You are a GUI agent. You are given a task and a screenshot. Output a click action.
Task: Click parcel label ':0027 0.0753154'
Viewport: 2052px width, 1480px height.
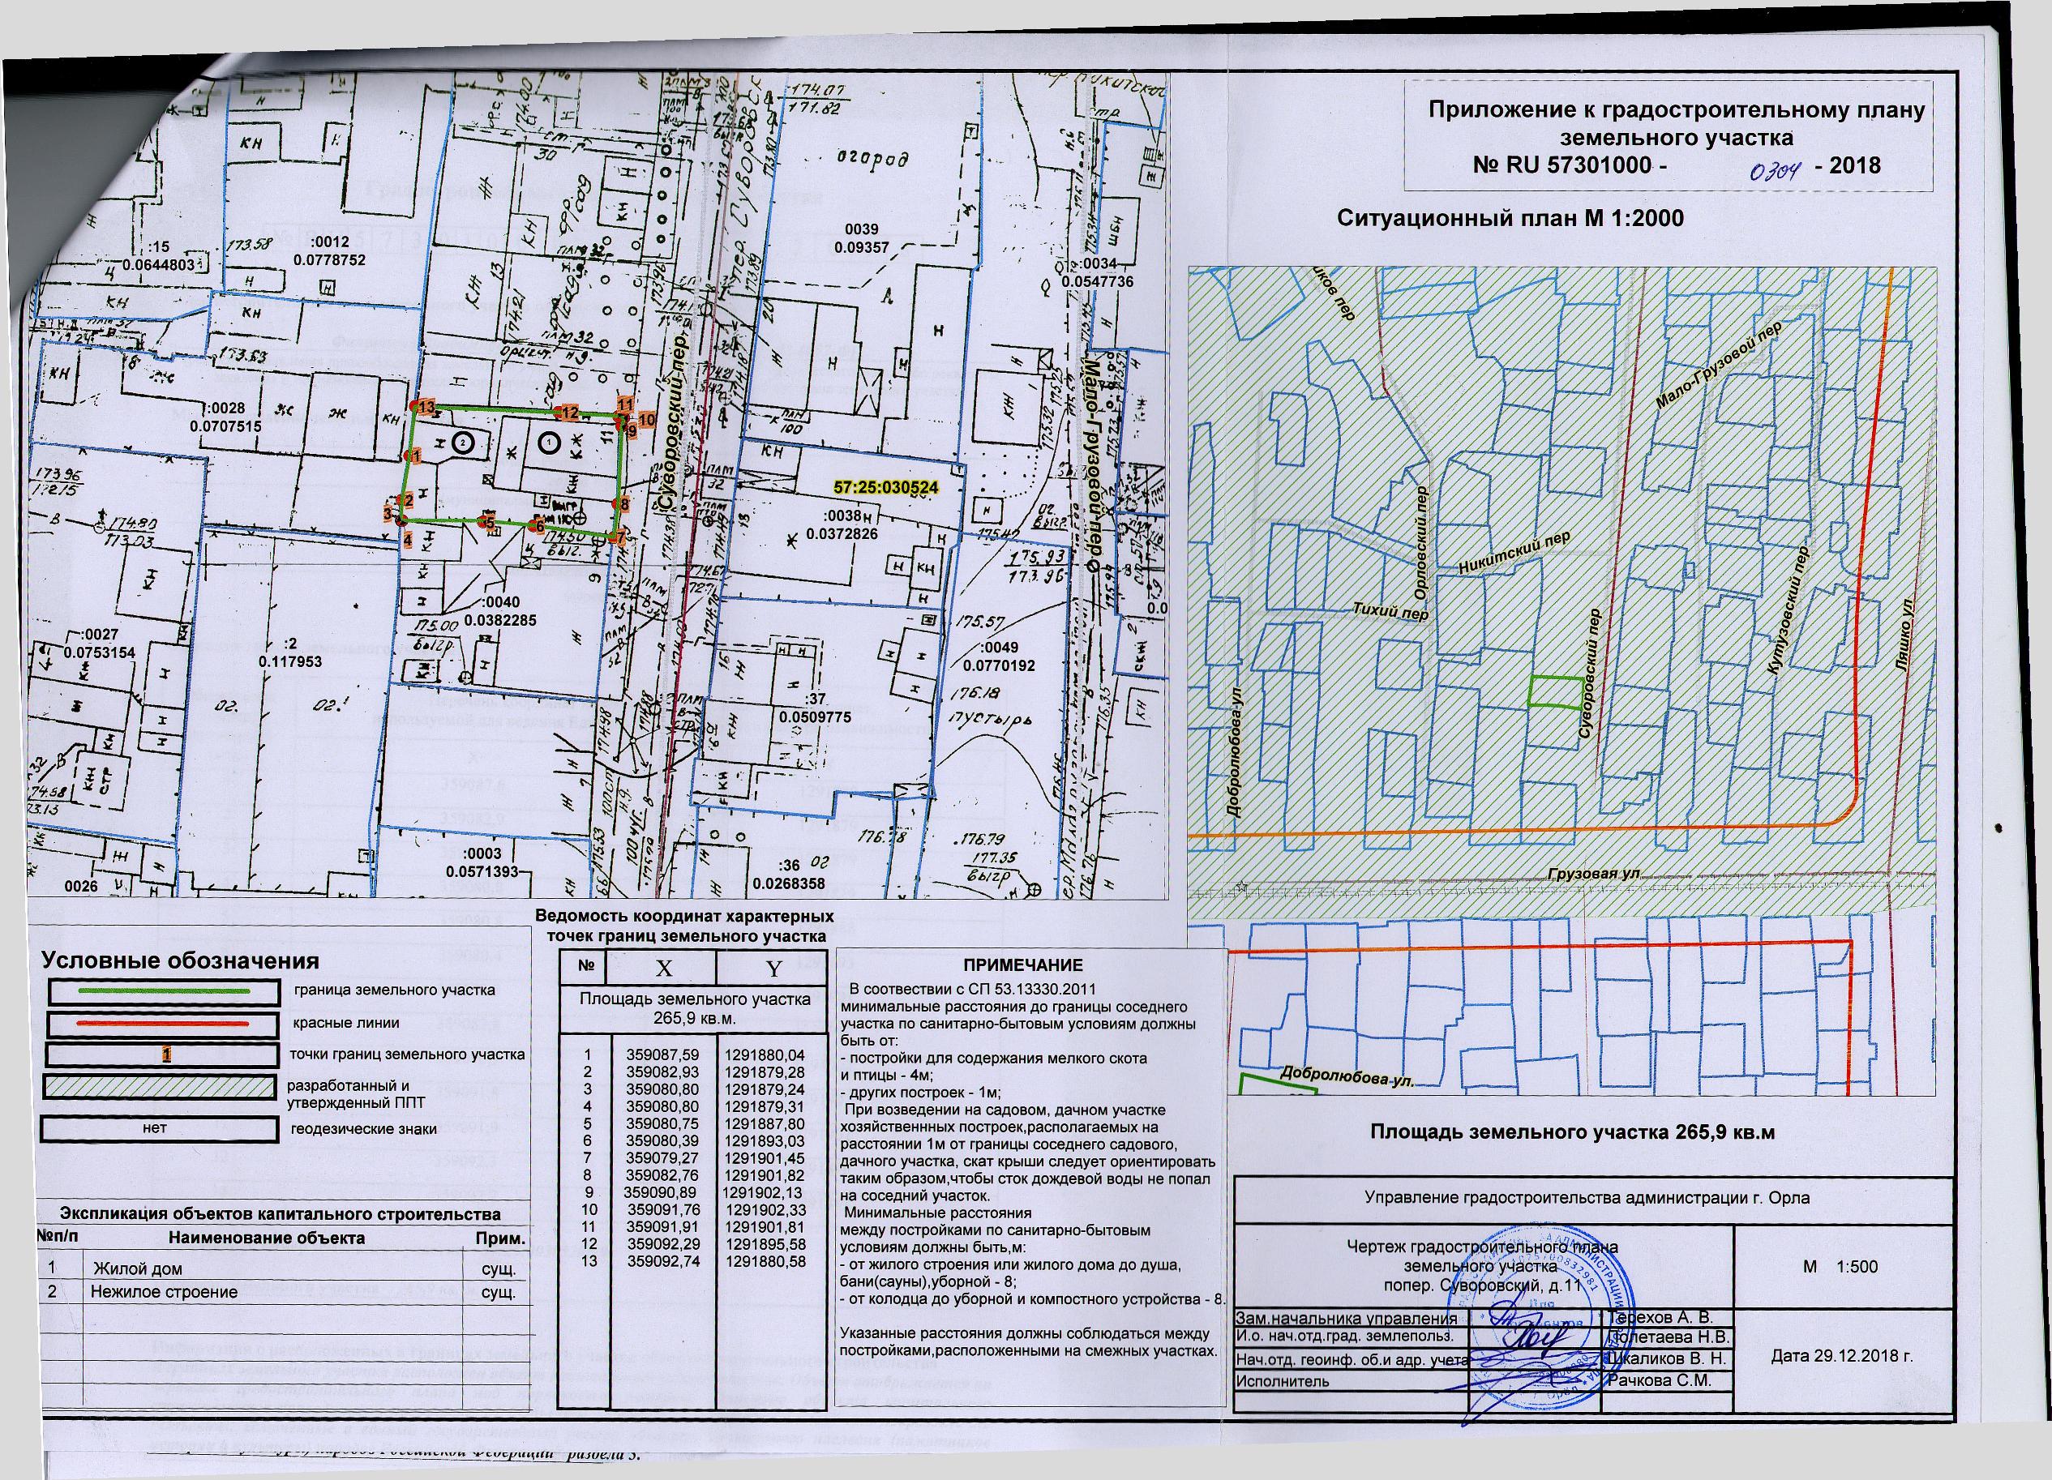(x=99, y=644)
